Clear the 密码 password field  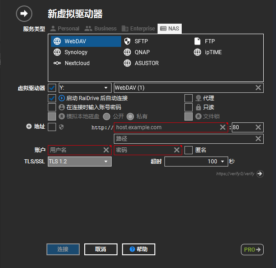[x=177, y=150]
